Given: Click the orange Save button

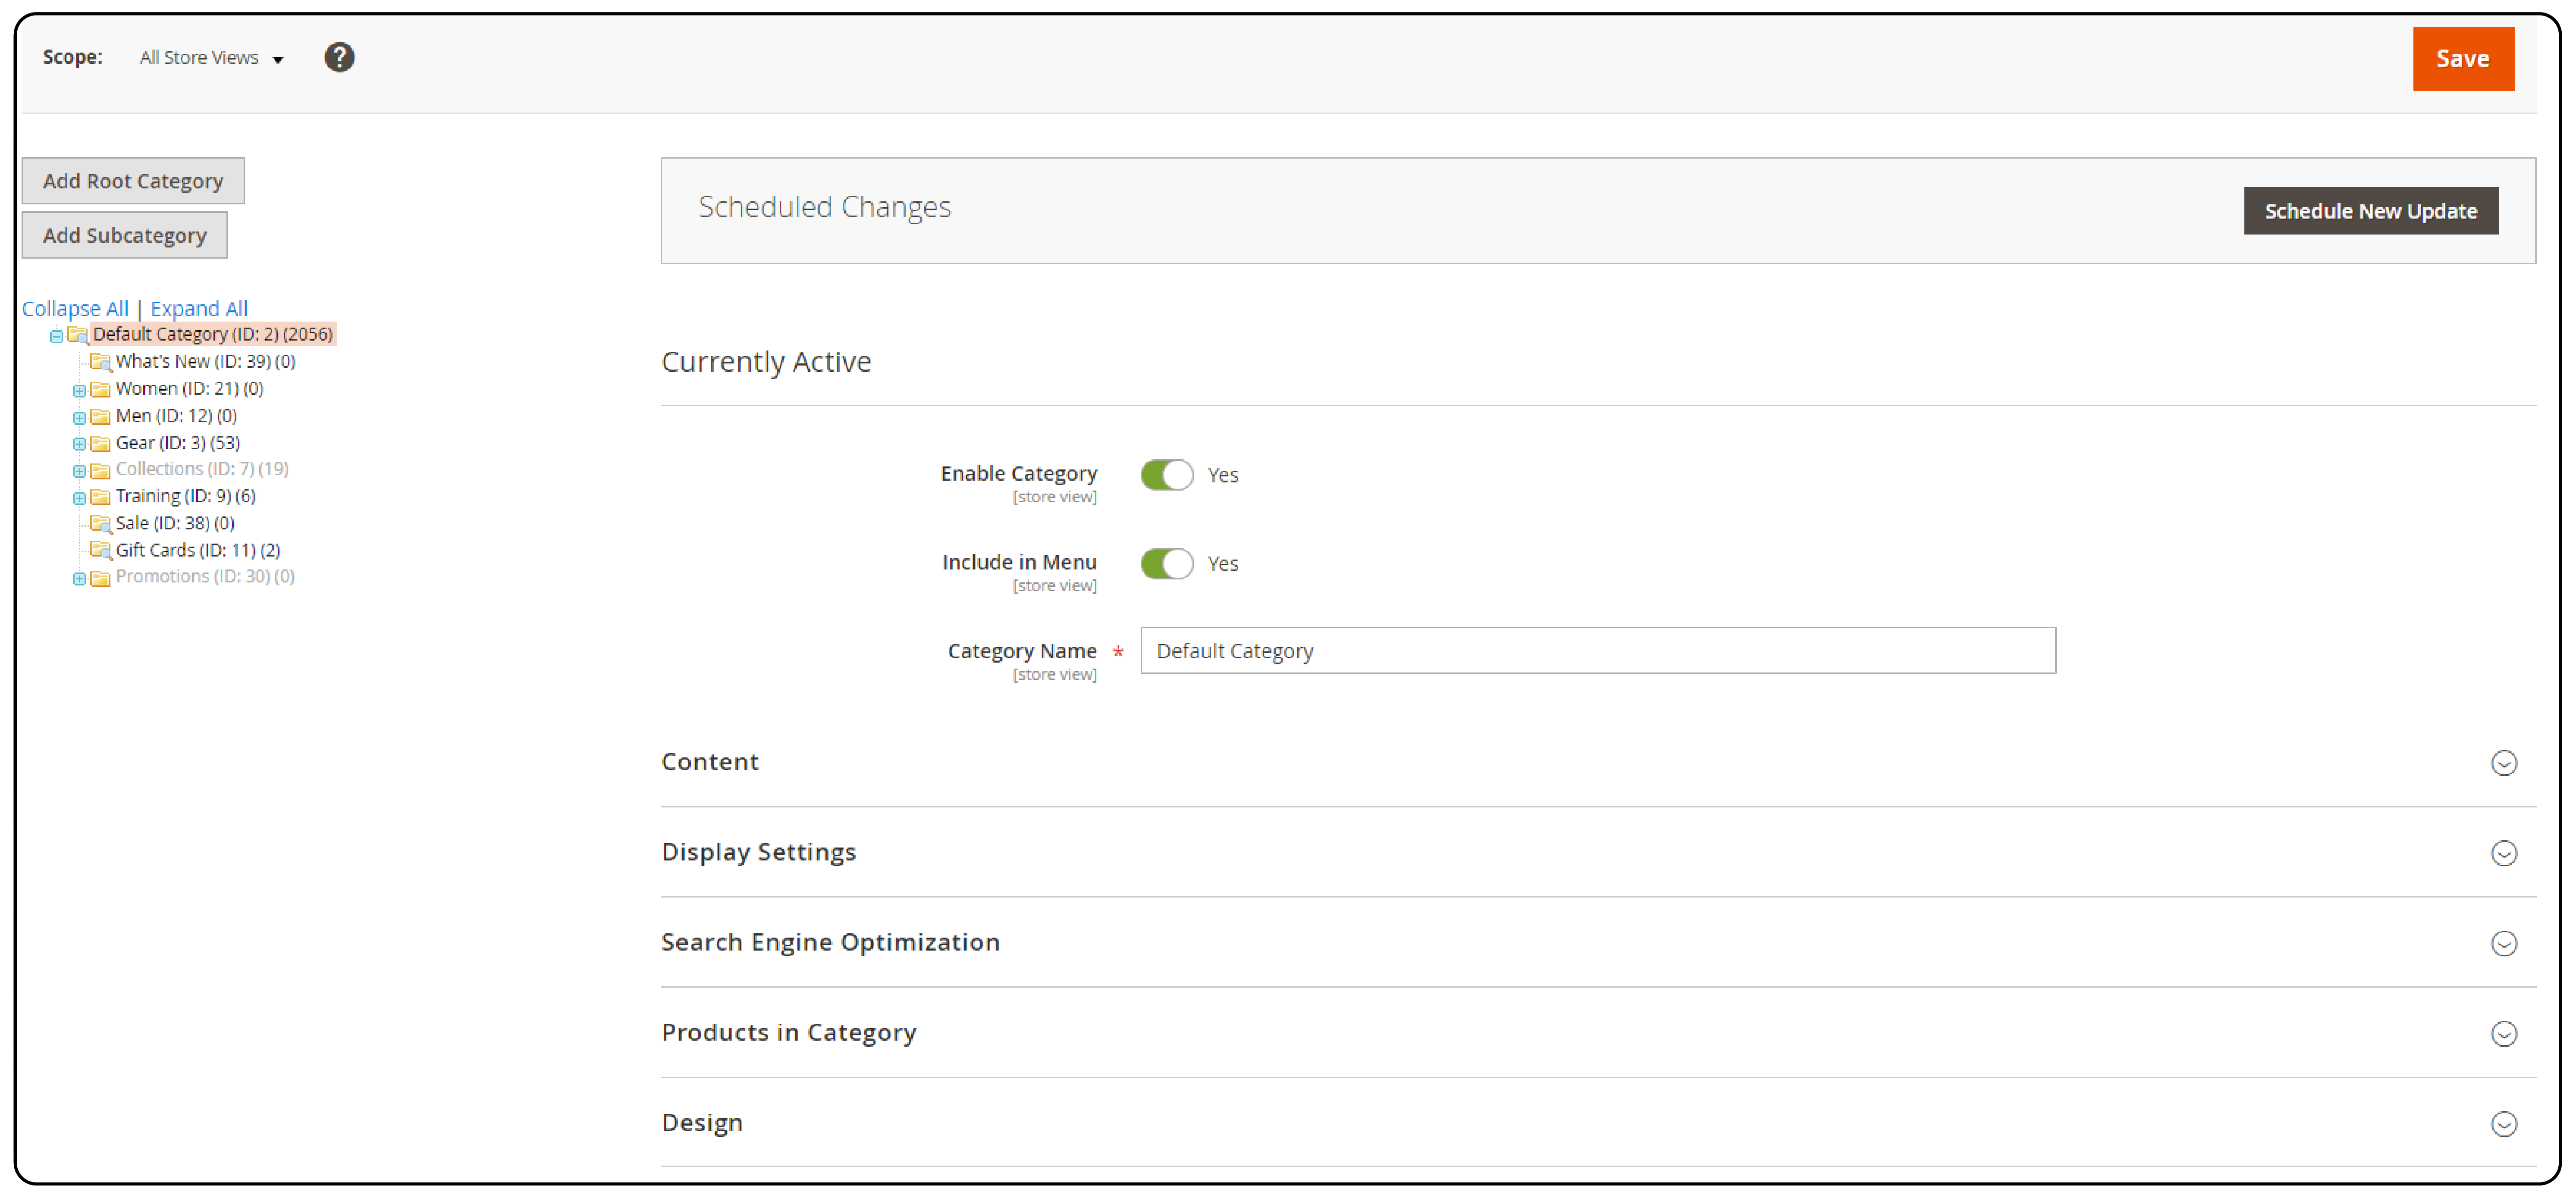Looking at the screenshot, I should coord(2463,59).
